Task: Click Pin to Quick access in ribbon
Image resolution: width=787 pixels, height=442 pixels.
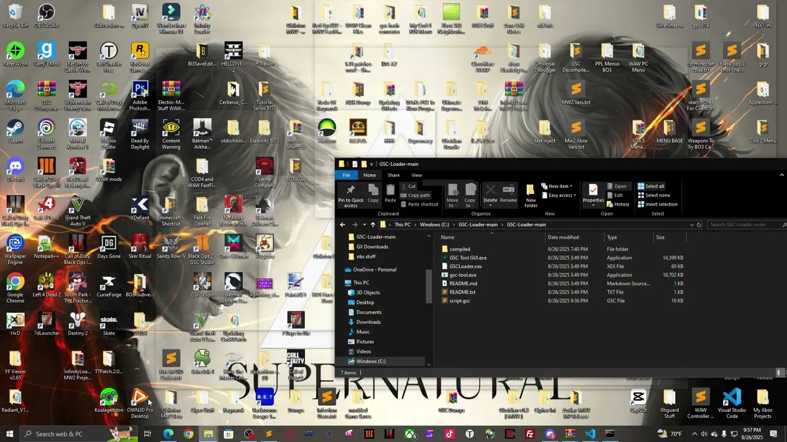Action: [x=350, y=196]
